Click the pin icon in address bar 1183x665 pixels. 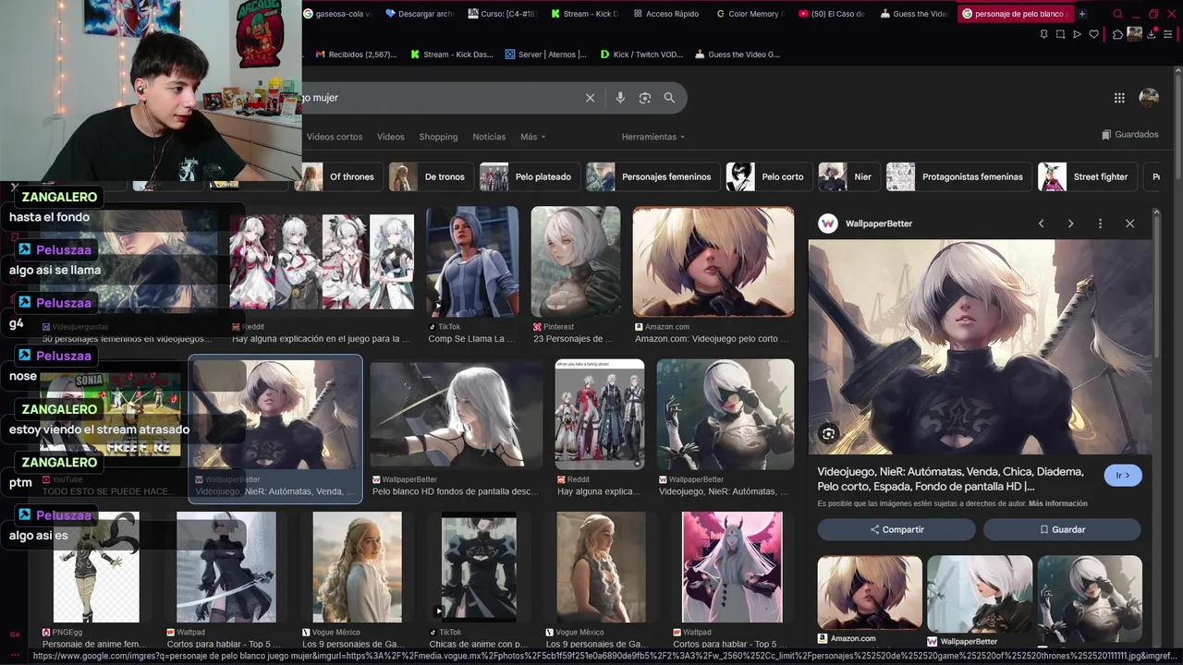pos(1043,34)
